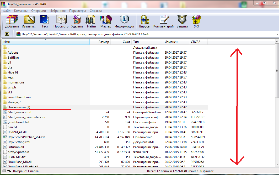Create SFX self-extracting archive
This screenshot has width=279, height=175.
click(x=196, y=21)
